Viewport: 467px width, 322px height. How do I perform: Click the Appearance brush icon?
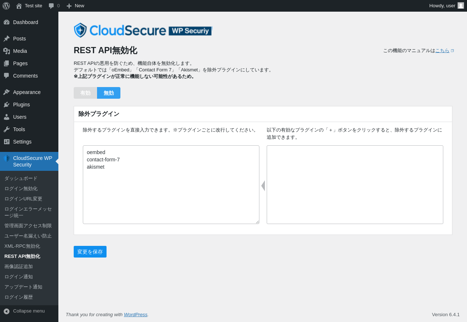pos(7,92)
